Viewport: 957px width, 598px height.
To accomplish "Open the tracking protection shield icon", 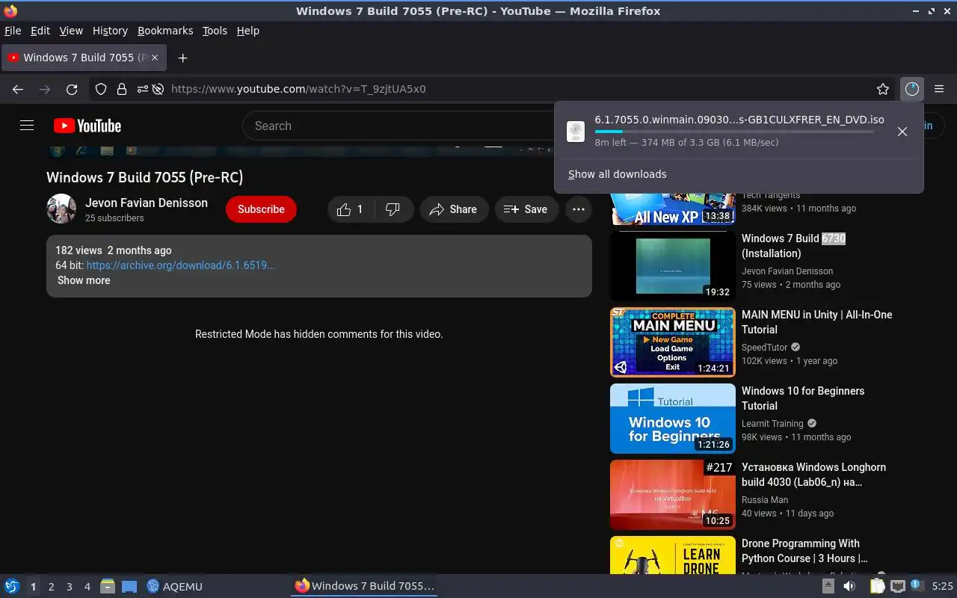I will [x=101, y=89].
